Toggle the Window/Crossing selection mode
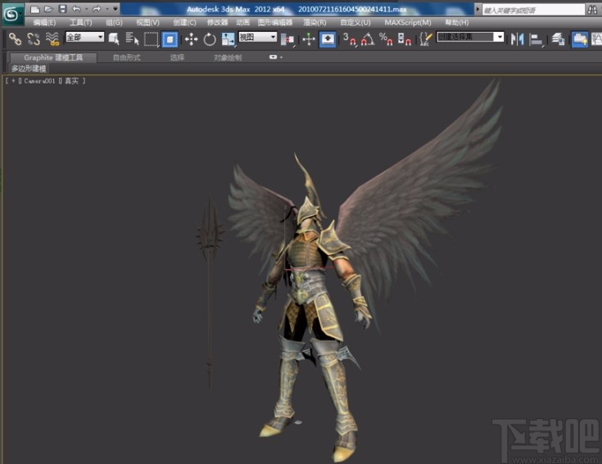Image resolution: width=602 pixels, height=464 pixels. pyautogui.click(x=170, y=39)
